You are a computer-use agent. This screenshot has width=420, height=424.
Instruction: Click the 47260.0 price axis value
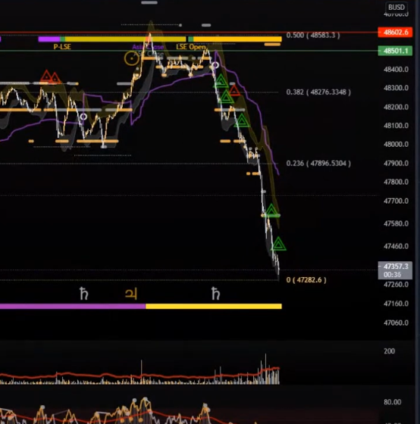click(x=396, y=285)
